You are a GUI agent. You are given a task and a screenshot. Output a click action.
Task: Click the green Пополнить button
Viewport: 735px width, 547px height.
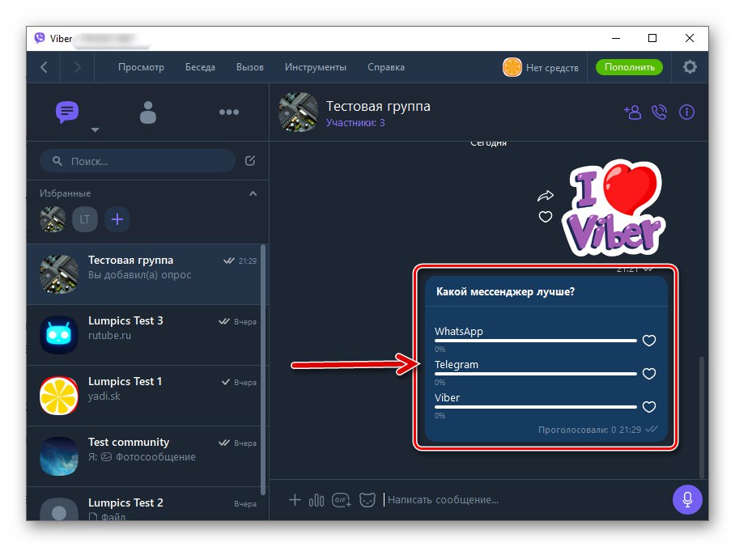[629, 67]
